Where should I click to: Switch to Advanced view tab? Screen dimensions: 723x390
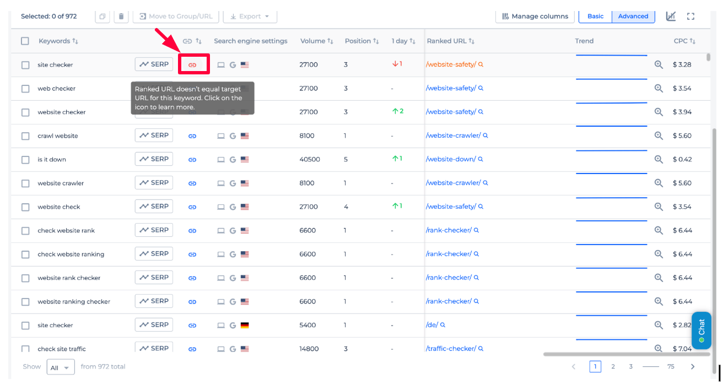tap(633, 17)
